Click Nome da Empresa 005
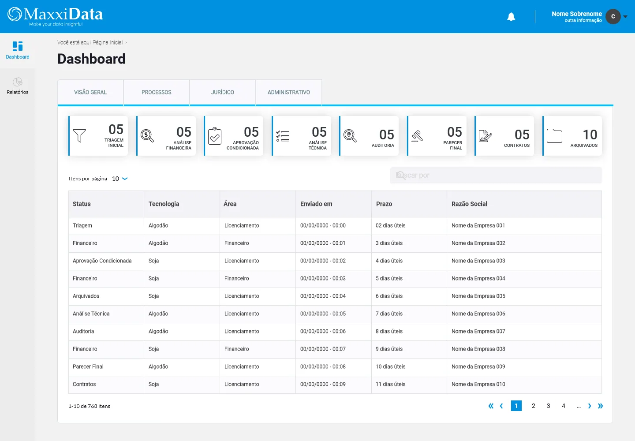635x441 pixels. click(478, 296)
